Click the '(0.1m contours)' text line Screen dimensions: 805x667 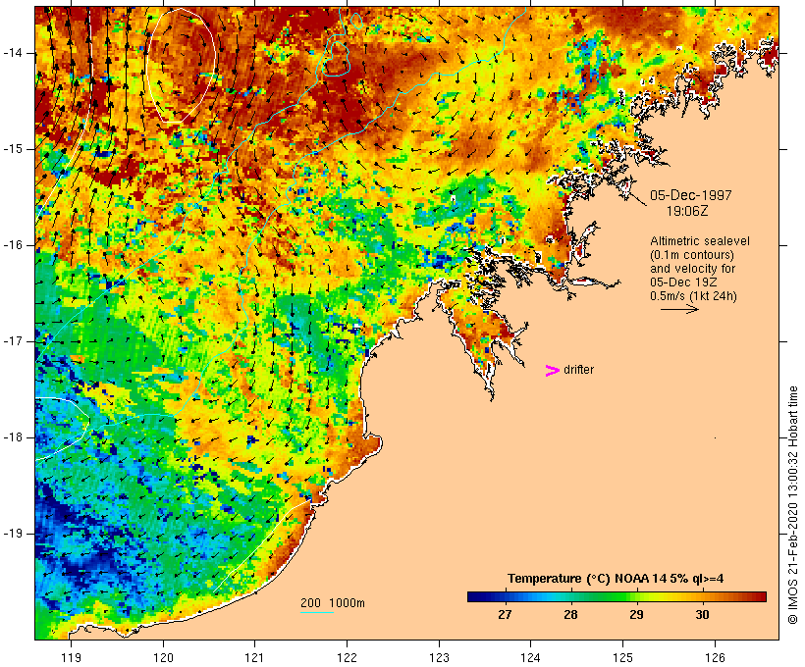pyautogui.click(x=692, y=254)
